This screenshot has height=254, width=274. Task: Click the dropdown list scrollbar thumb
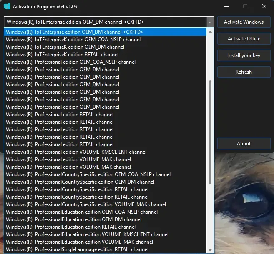[x=210, y=132]
